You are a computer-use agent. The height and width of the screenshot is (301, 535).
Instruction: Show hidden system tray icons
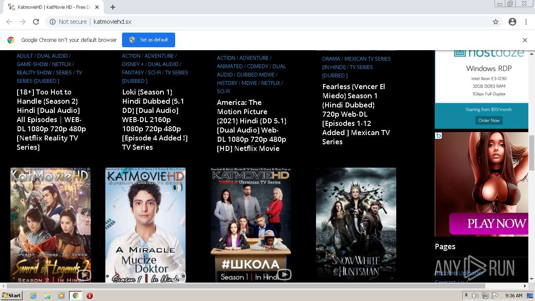(x=466, y=296)
